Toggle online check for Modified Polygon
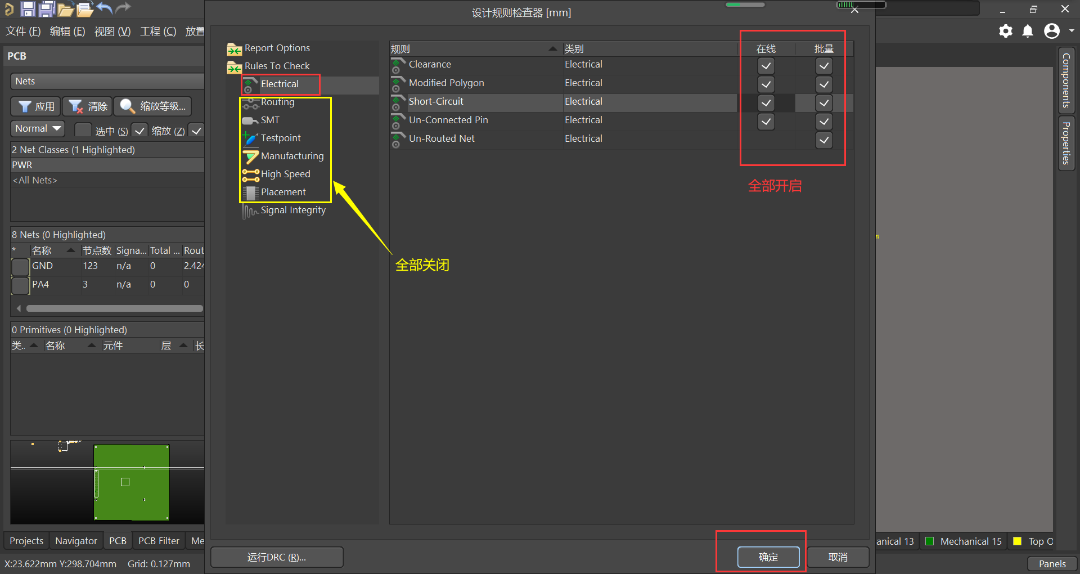Viewport: 1080px width, 574px height. pos(766,84)
